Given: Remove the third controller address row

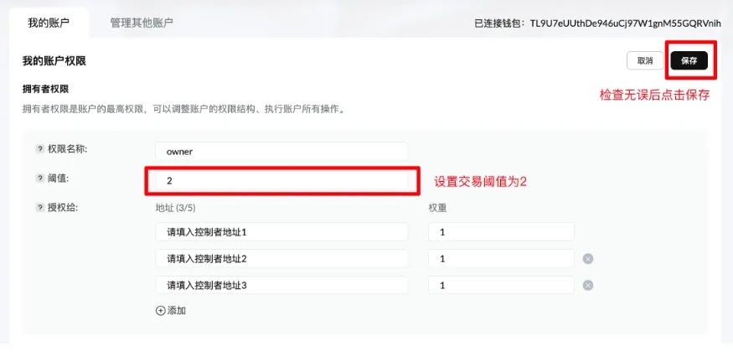Looking at the screenshot, I should [x=588, y=285].
